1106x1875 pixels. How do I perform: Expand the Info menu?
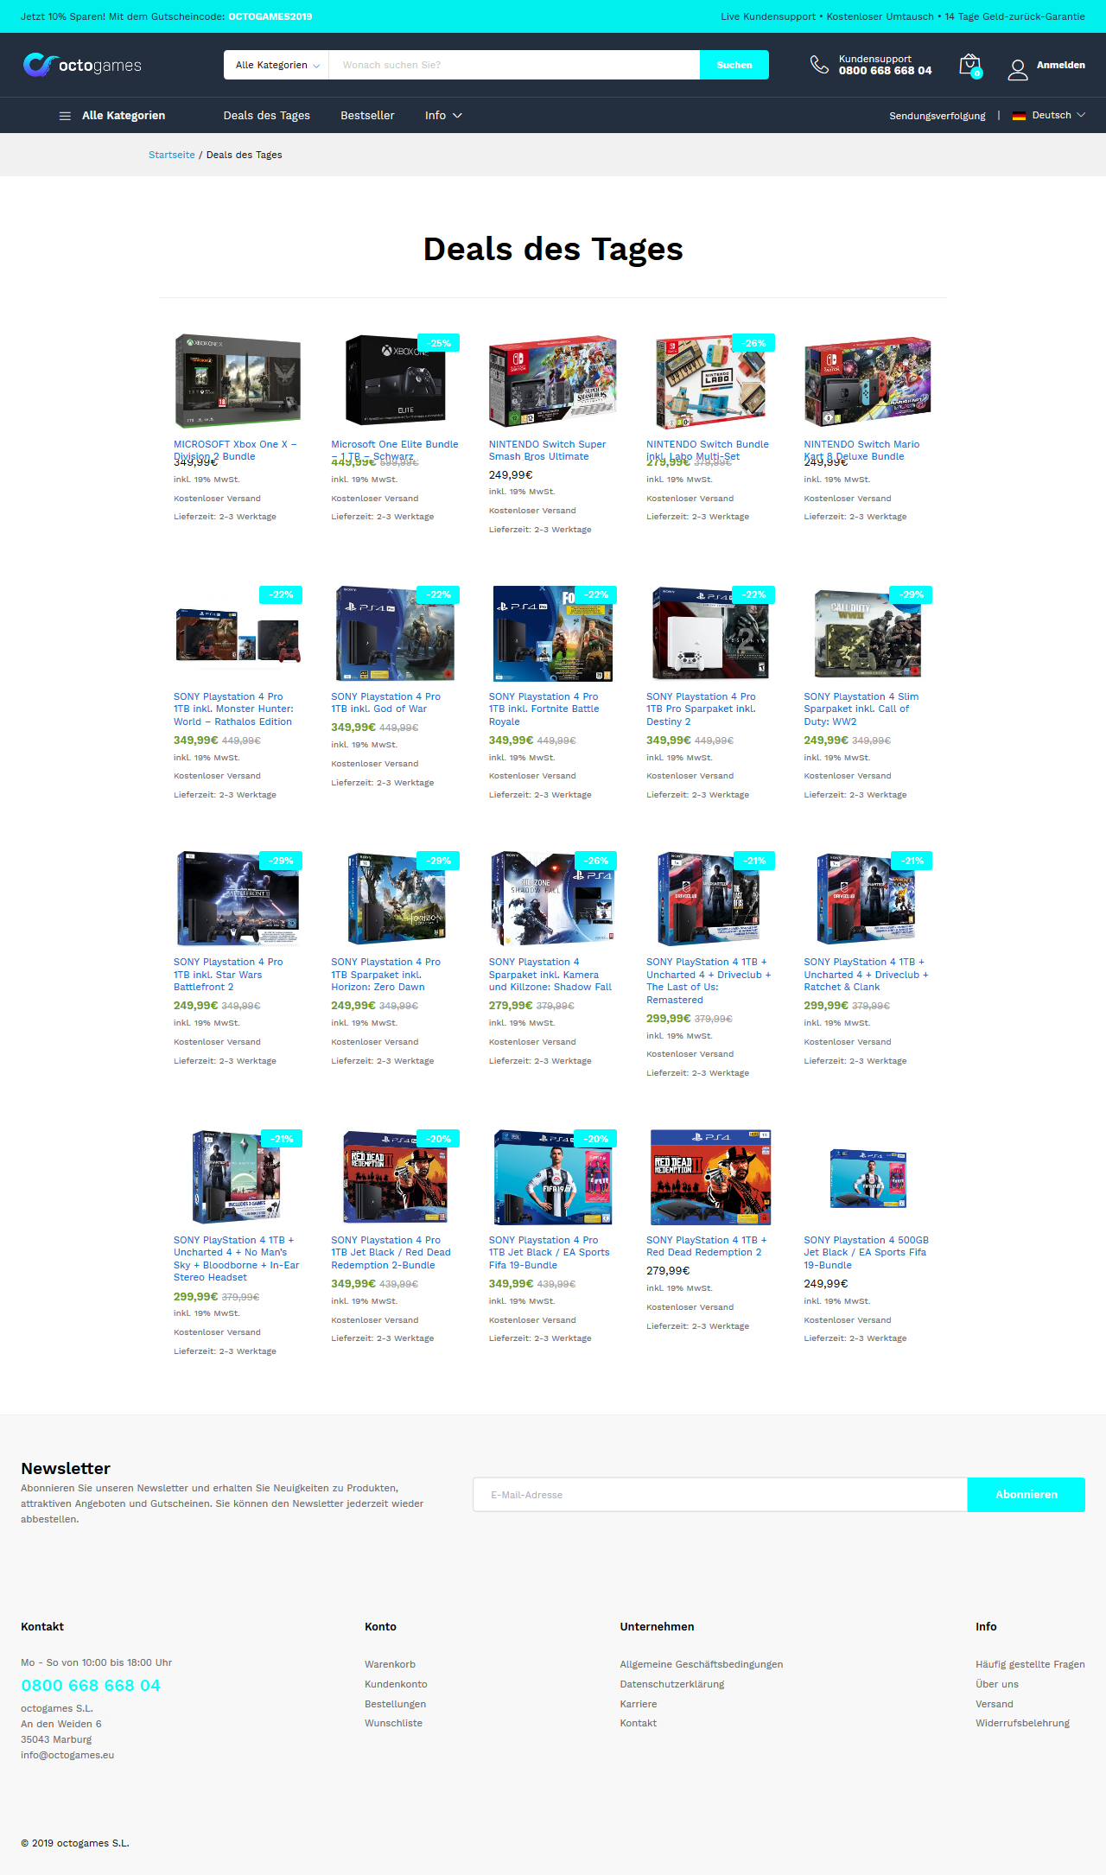443,116
